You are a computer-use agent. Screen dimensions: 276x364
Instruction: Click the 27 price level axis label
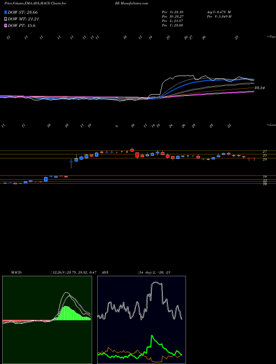pyautogui.click(x=264, y=151)
